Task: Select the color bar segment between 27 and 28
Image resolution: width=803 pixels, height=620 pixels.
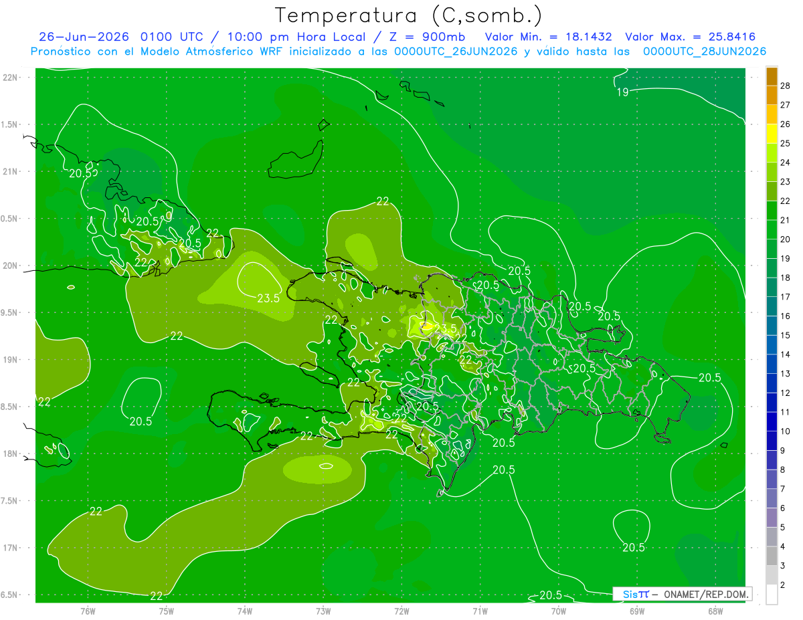Action: pyautogui.click(x=772, y=95)
